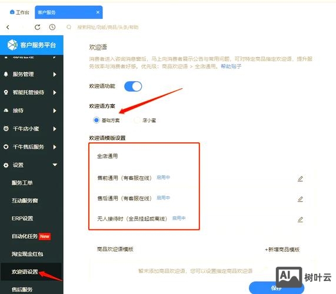Click the 接待 people icon
Image resolution: width=336 pixels, height=294 pixels.
tap(6, 111)
